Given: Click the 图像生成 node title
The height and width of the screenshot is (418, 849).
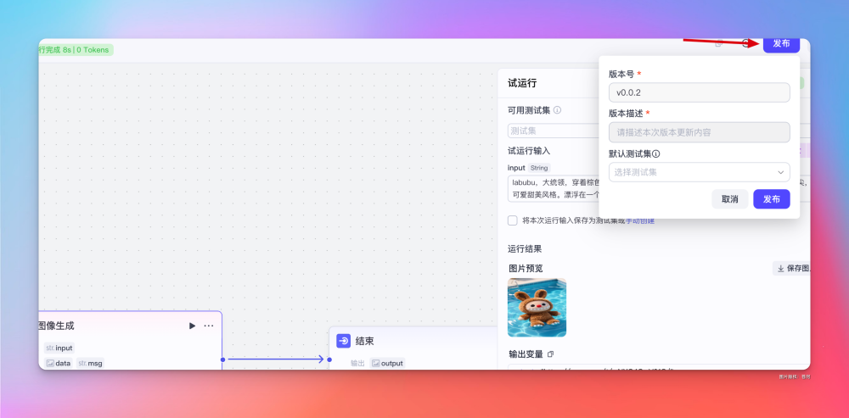Looking at the screenshot, I should tap(56, 326).
